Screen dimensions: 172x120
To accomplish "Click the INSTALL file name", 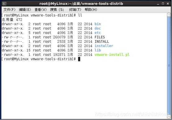I will (x=102, y=42).
